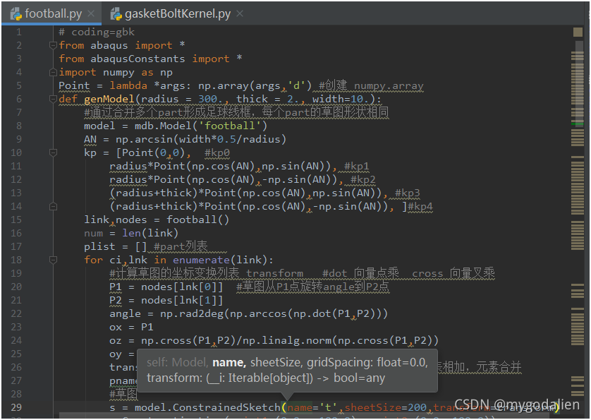Click the fold end marker on line 14

coord(53,206)
